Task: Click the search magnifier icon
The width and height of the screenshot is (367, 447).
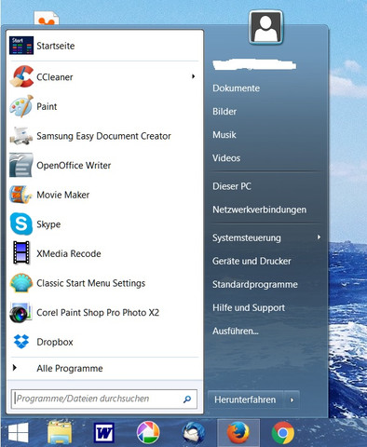Action: point(187,399)
